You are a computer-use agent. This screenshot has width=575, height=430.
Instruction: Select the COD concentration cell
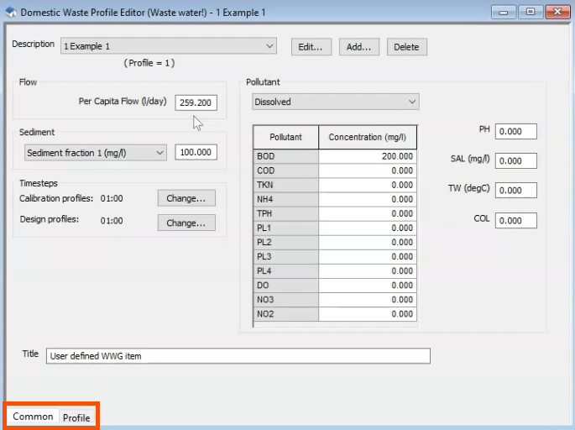[368, 170]
